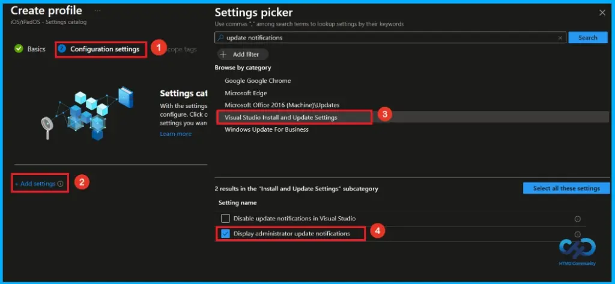The height and width of the screenshot is (284, 615).
Task: Click the Settings picker title
Action: 254,12
